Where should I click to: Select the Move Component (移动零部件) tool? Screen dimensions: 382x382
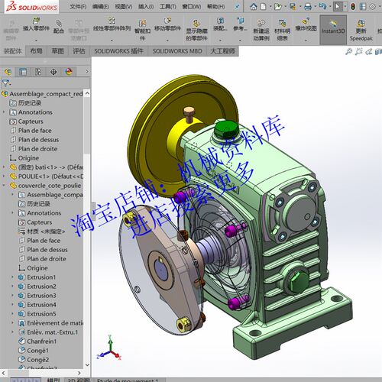167,21
